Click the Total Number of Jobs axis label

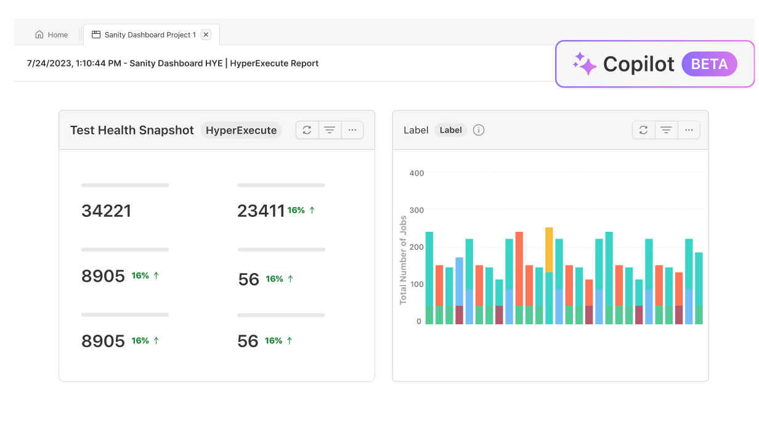[404, 259]
